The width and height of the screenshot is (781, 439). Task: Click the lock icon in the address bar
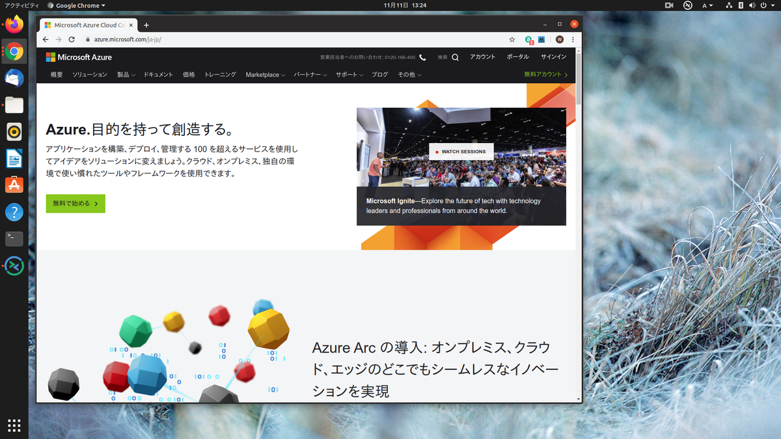point(87,39)
